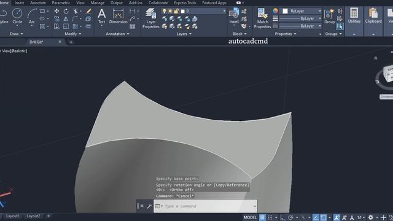
Task: Toggle 2D object snap in status bar
Action: pos(324,217)
